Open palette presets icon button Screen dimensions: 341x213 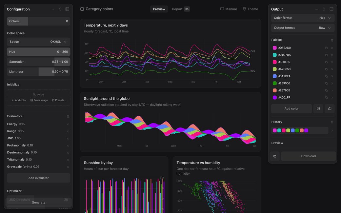coord(330,108)
